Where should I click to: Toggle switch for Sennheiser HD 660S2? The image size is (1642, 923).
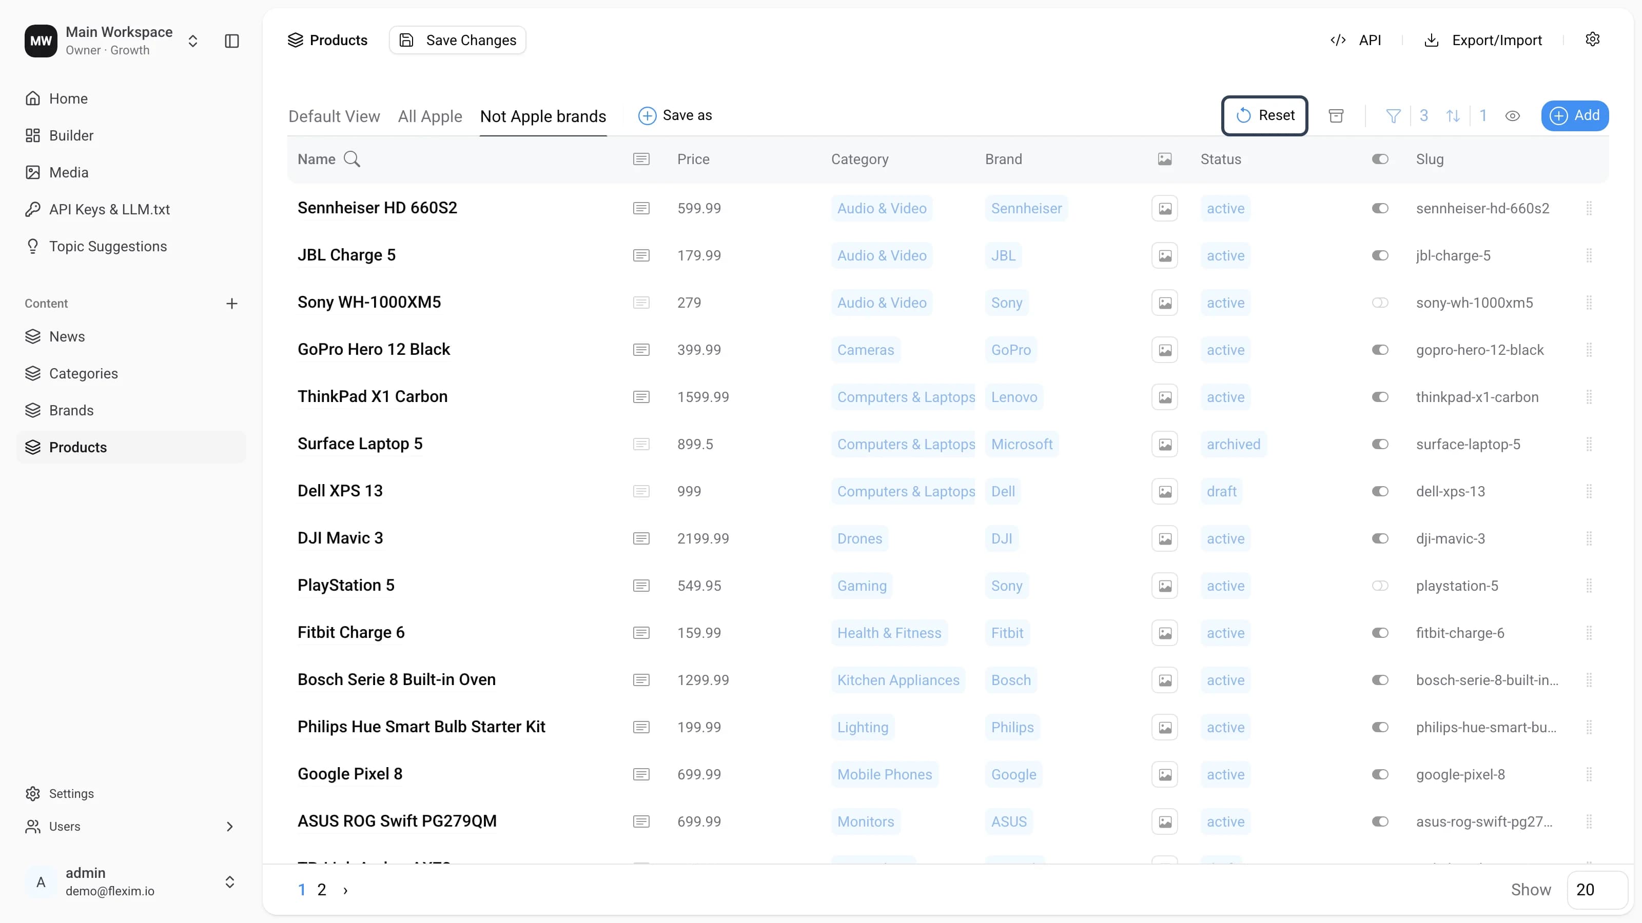click(x=1380, y=208)
